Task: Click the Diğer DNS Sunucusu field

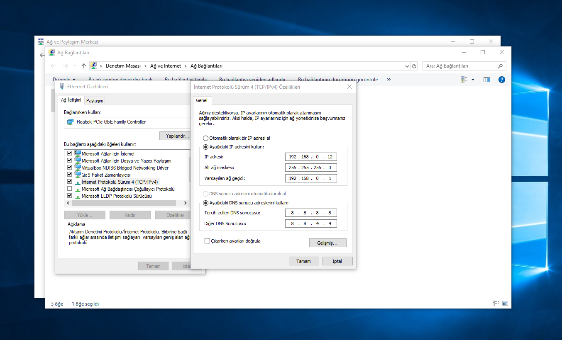Action: tap(311, 223)
